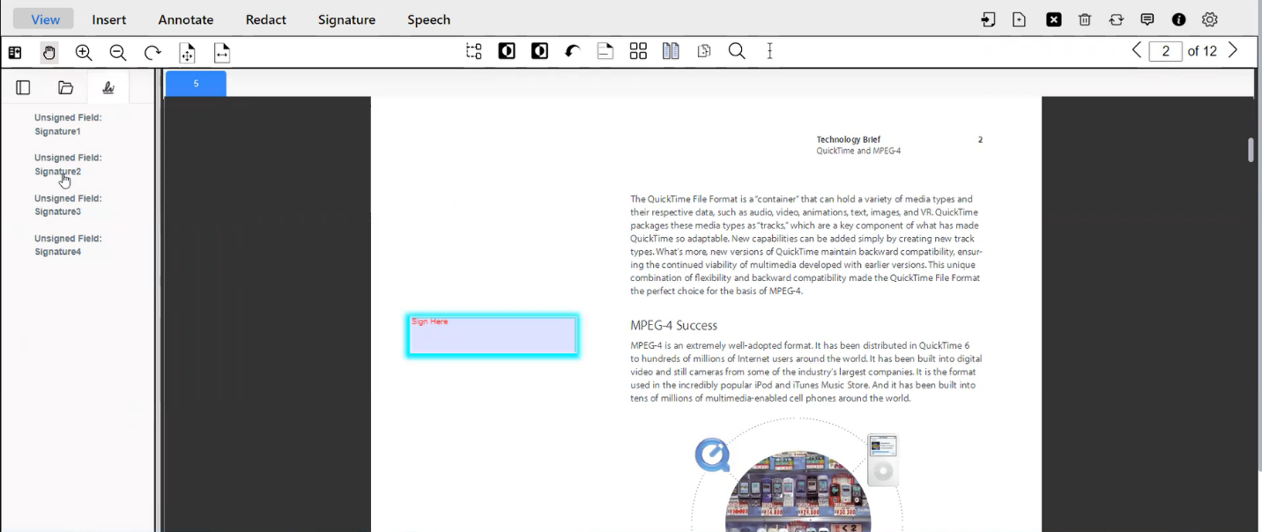Click the import document arrow icon
Viewport: 1262px width, 532px height.
[988, 19]
